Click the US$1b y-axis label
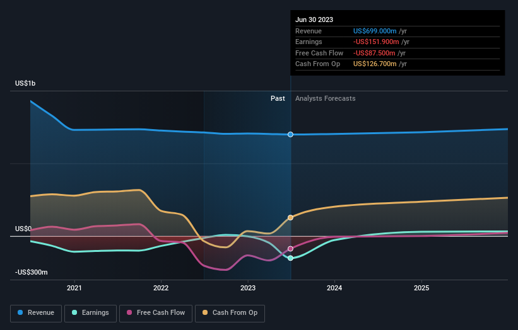Viewport: 518px width, 330px height. tap(25, 83)
